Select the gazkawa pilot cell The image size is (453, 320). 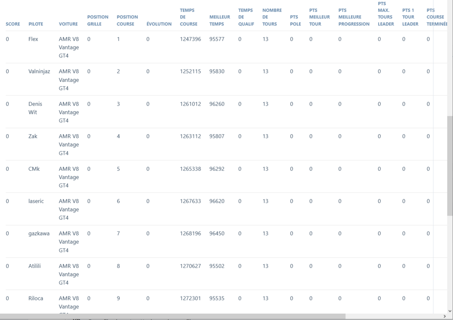click(39, 234)
